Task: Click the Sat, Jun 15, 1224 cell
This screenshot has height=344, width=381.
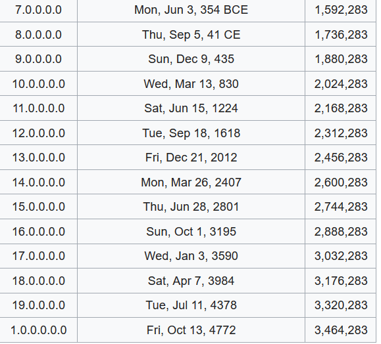Action: [191, 108]
